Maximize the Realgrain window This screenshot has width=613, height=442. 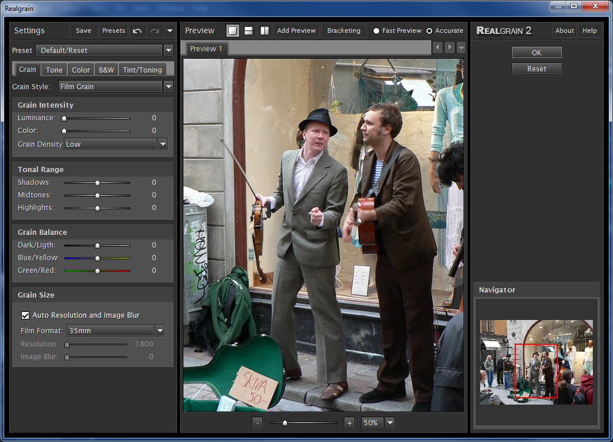pyautogui.click(x=573, y=6)
